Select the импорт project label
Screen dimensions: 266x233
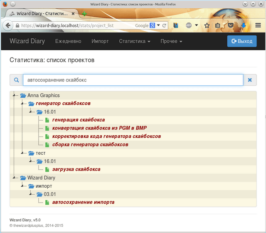[44, 186]
